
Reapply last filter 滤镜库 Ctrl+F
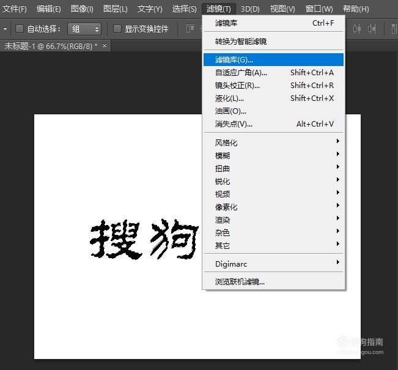pos(273,23)
